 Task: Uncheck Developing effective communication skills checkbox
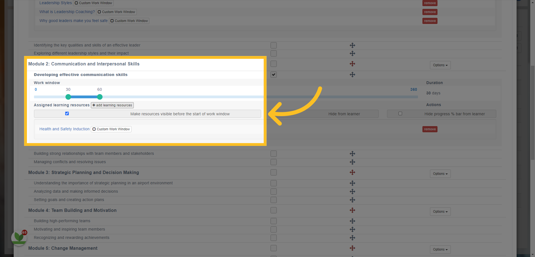274,75
